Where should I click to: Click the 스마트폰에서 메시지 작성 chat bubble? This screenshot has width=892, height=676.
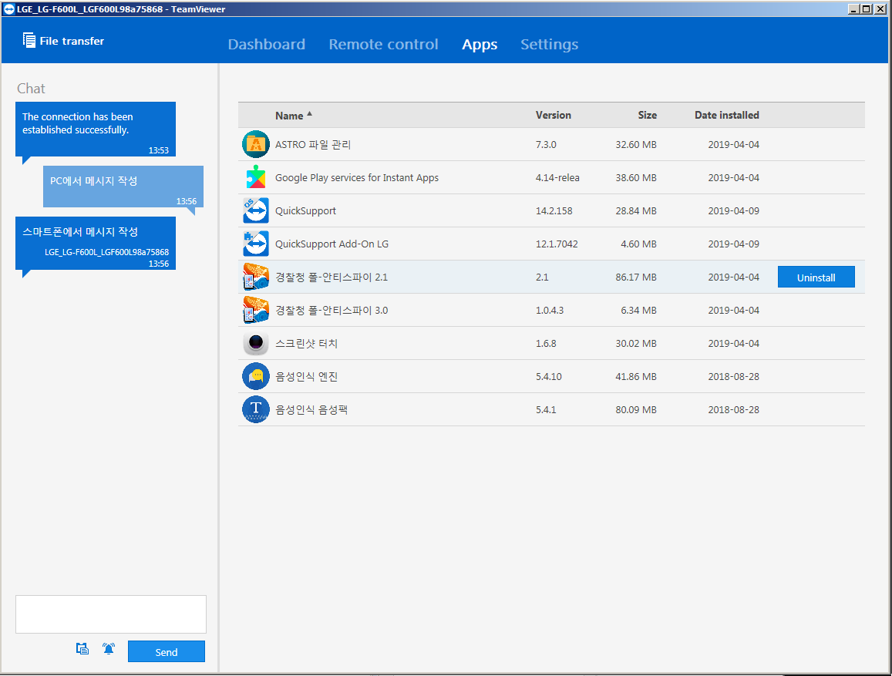96,244
